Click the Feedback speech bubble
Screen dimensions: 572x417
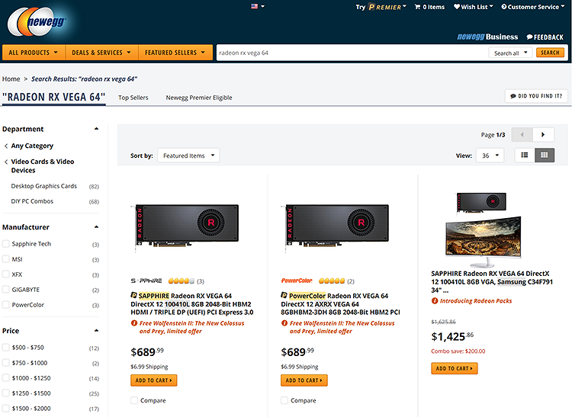point(545,37)
